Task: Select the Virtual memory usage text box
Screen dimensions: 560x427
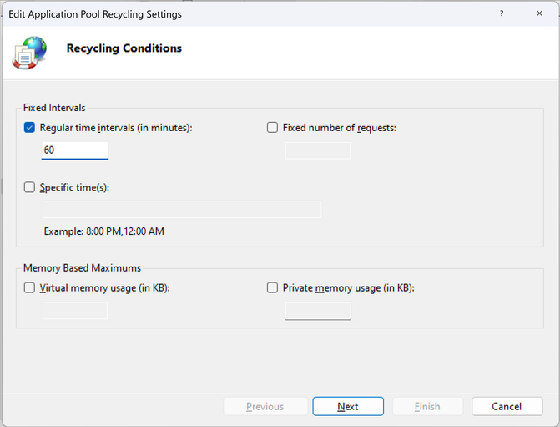Action: point(75,311)
